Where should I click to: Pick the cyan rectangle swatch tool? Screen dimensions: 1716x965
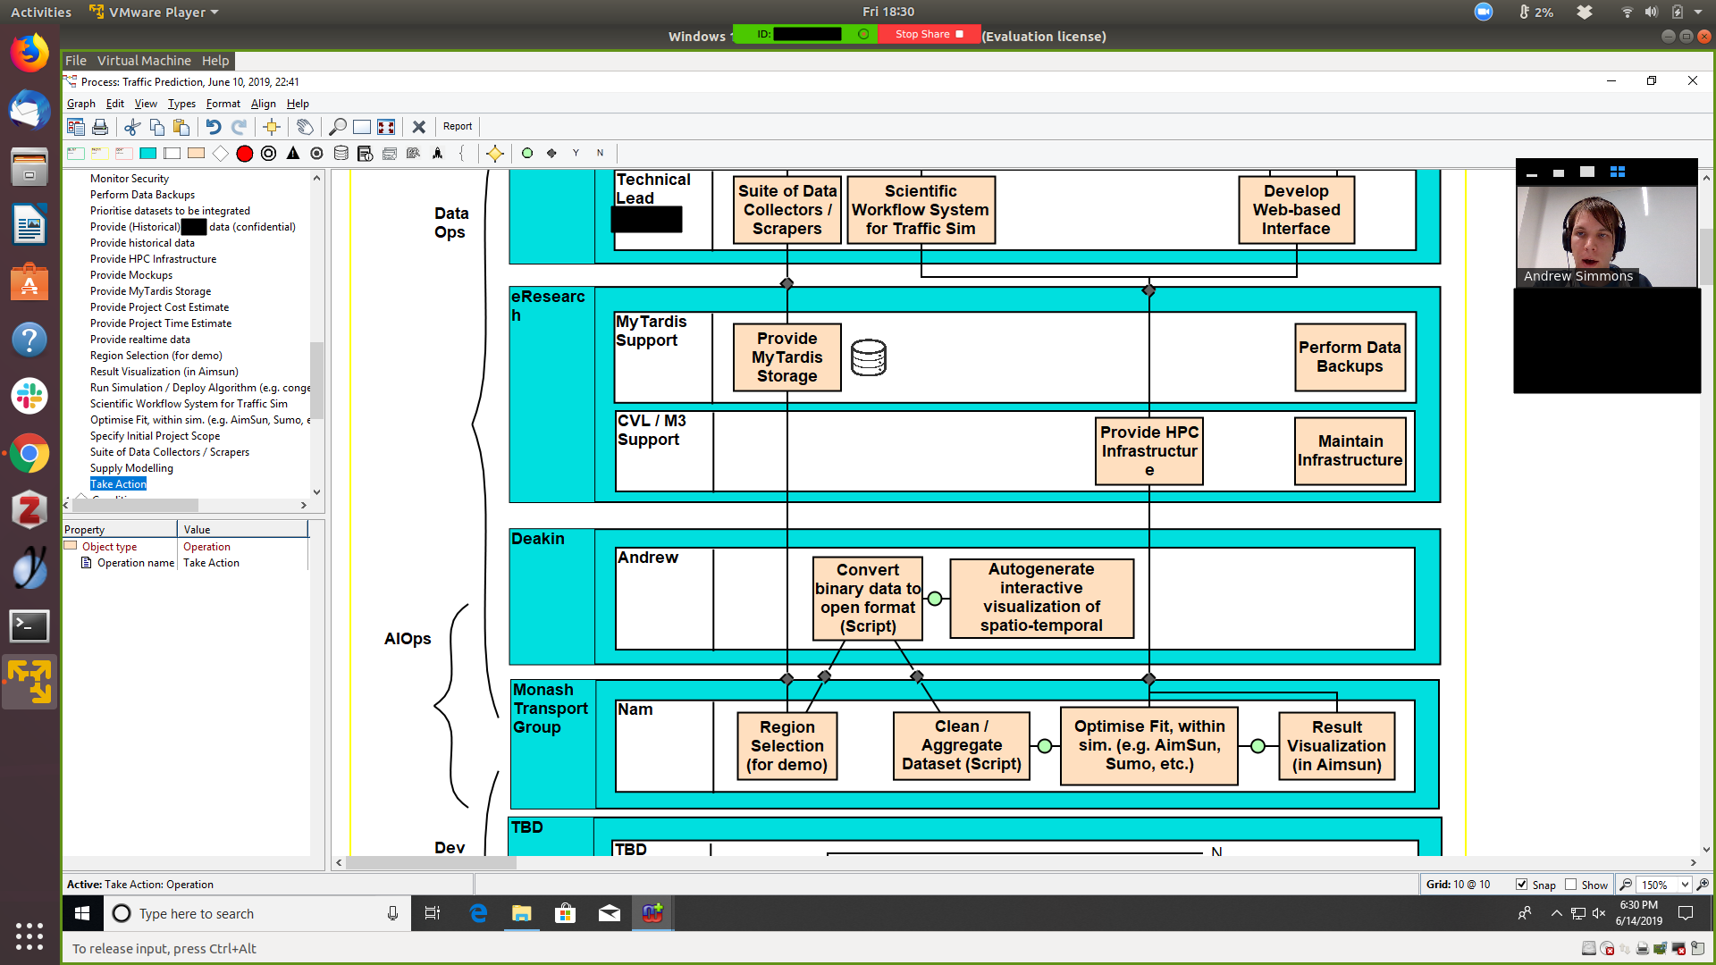[148, 154]
